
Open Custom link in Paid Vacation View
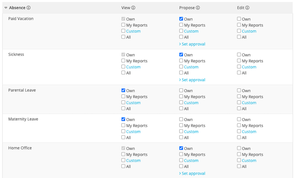(x=133, y=31)
